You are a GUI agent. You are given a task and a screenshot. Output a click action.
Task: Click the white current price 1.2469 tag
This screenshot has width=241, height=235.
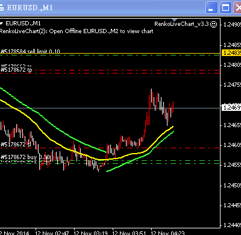click(231, 108)
